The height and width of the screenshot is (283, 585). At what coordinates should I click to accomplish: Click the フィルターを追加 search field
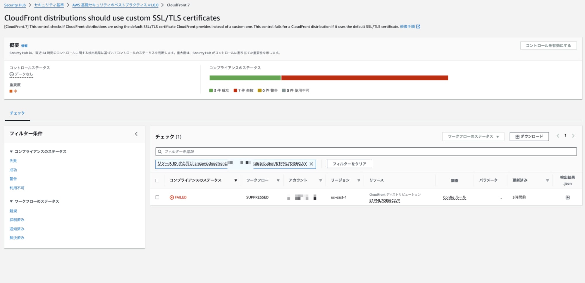366,151
